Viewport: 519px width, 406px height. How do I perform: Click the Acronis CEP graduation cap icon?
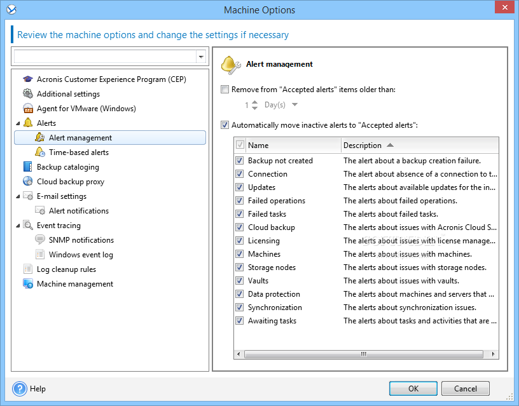[28, 79]
